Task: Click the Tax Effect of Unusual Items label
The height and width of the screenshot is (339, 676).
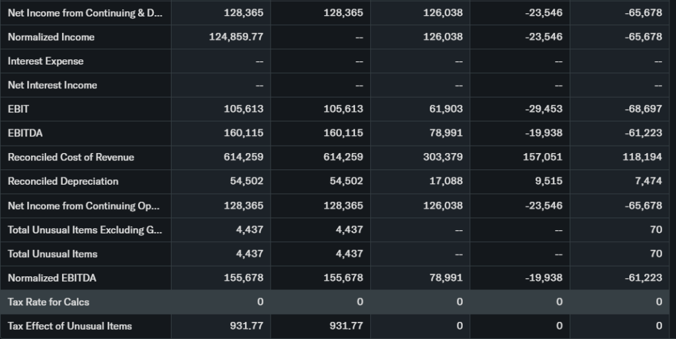Action: pyautogui.click(x=70, y=326)
